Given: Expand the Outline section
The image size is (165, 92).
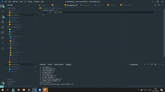Looking at the screenshot, I should click(10, 79).
